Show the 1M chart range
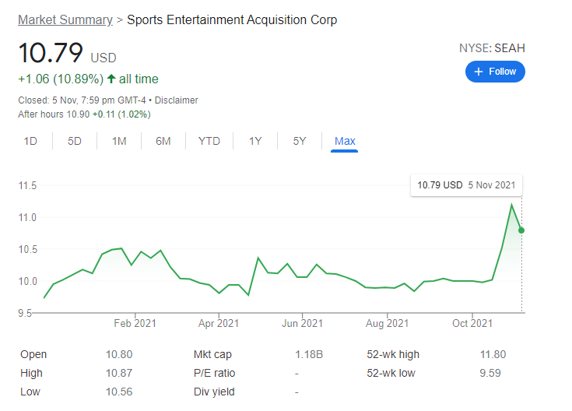Image resolution: width=572 pixels, height=411 pixels. pos(119,141)
